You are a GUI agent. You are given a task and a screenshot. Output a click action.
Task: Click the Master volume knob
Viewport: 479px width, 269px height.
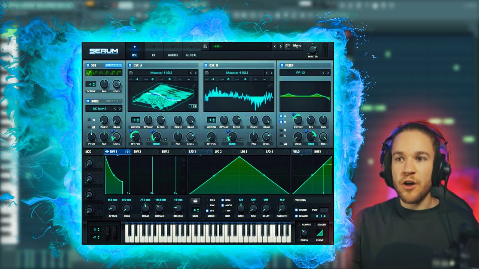click(x=312, y=49)
